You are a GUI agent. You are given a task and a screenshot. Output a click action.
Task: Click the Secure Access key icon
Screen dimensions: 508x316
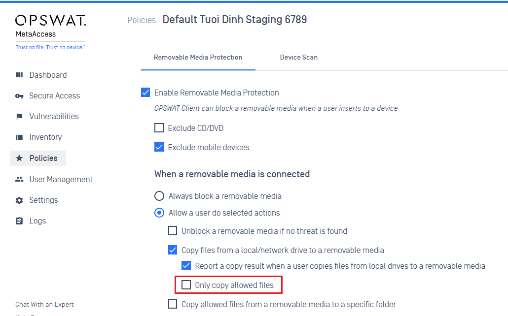[19, 96]
